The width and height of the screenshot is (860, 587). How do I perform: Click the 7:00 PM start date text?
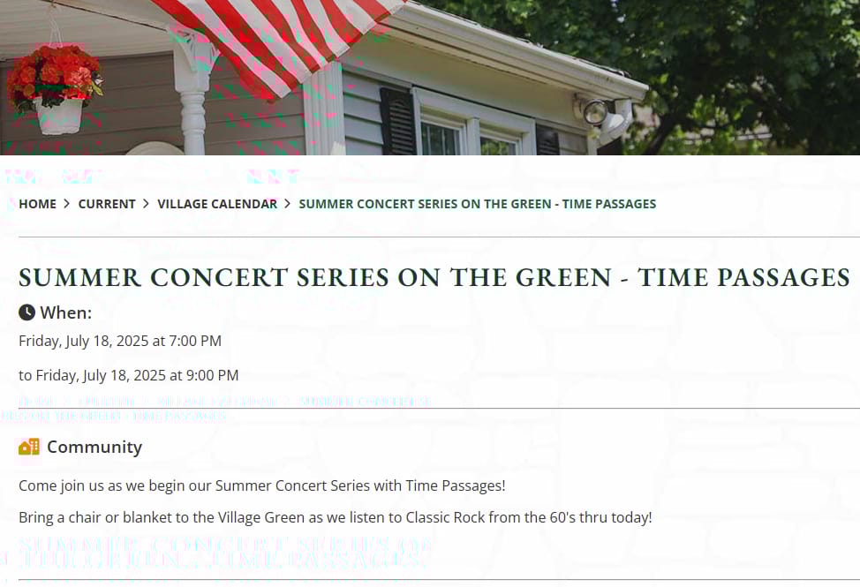[x=120, y=341]
